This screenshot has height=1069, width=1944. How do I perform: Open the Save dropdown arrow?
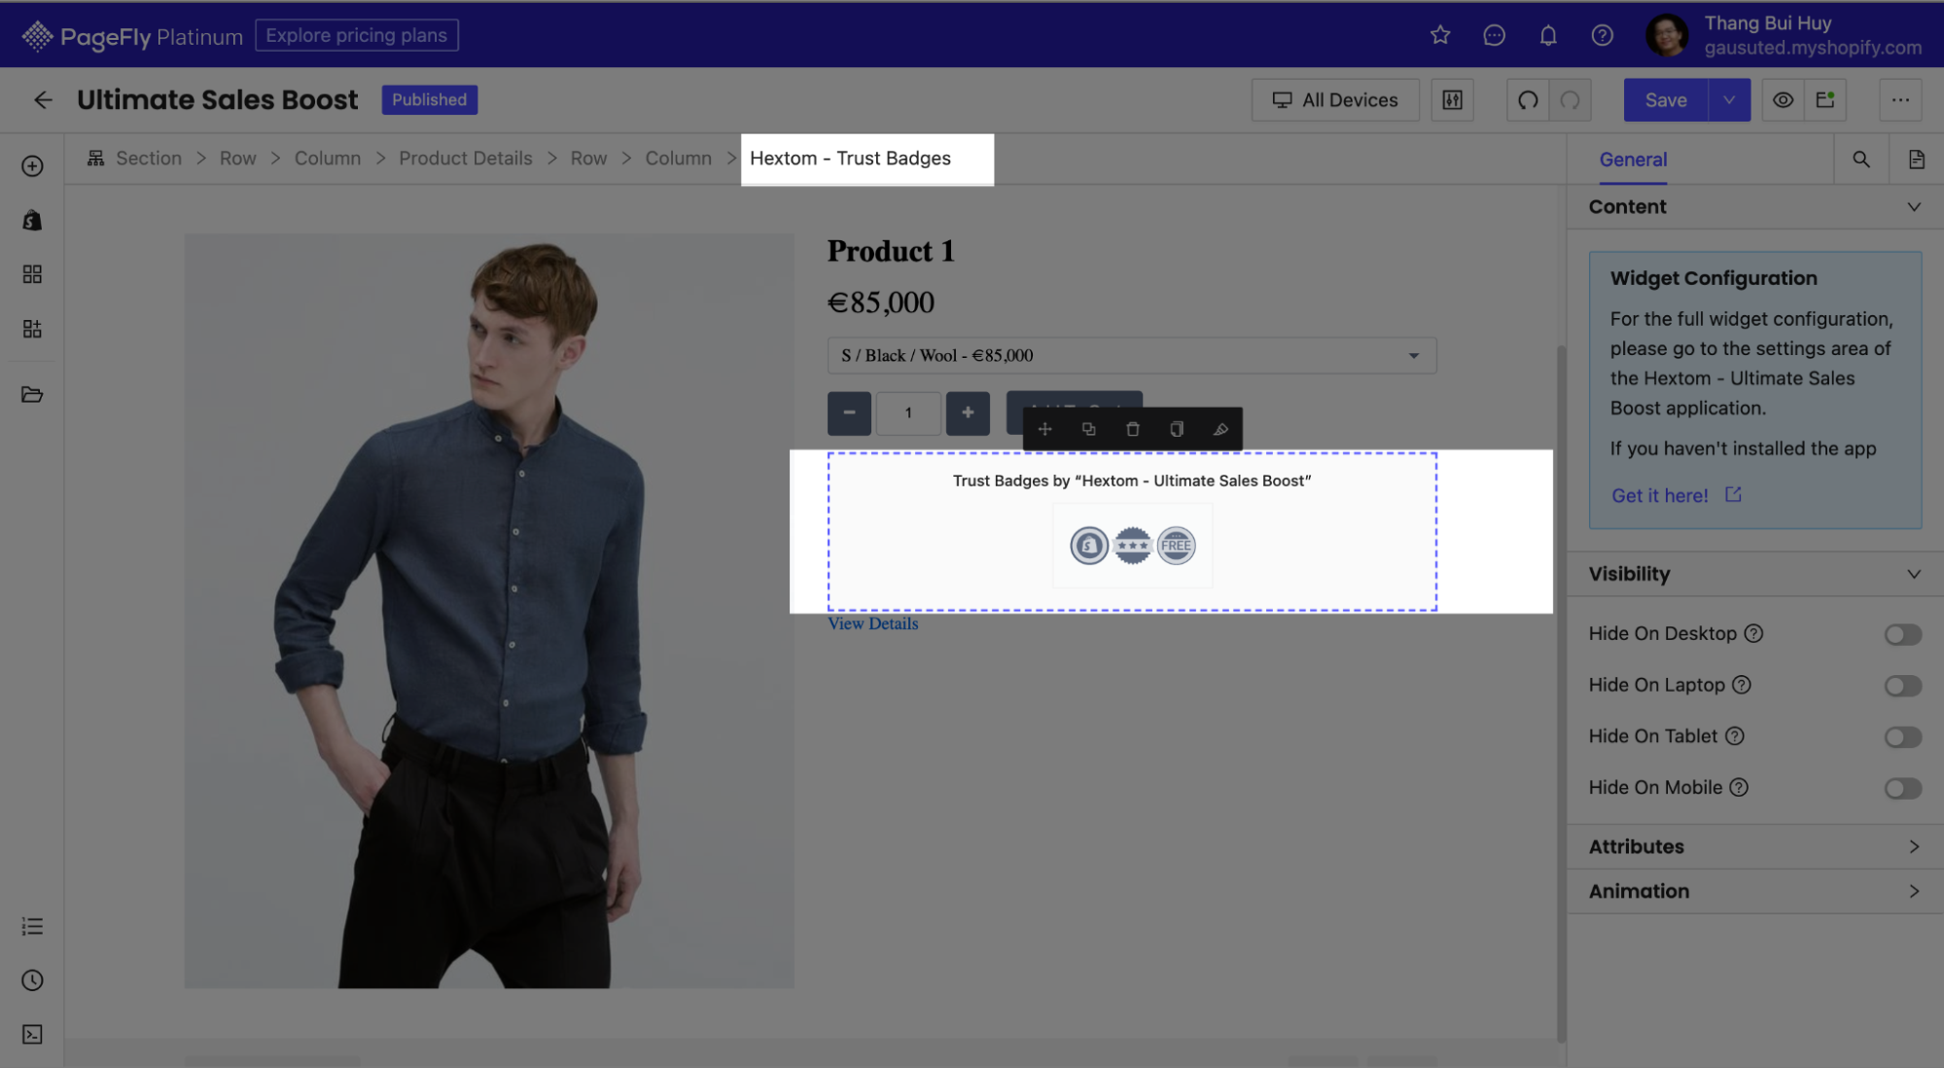coord(1729,100)
